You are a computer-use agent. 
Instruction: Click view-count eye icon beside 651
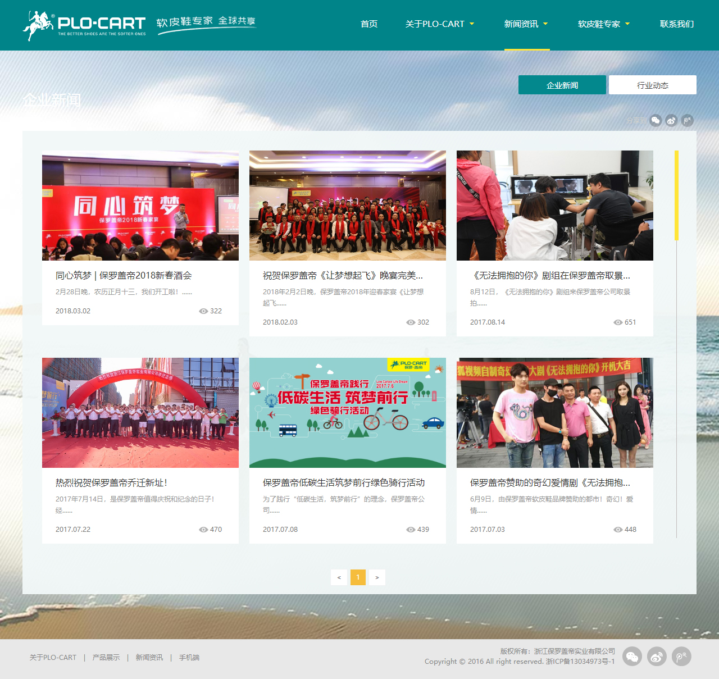point(618,322)
